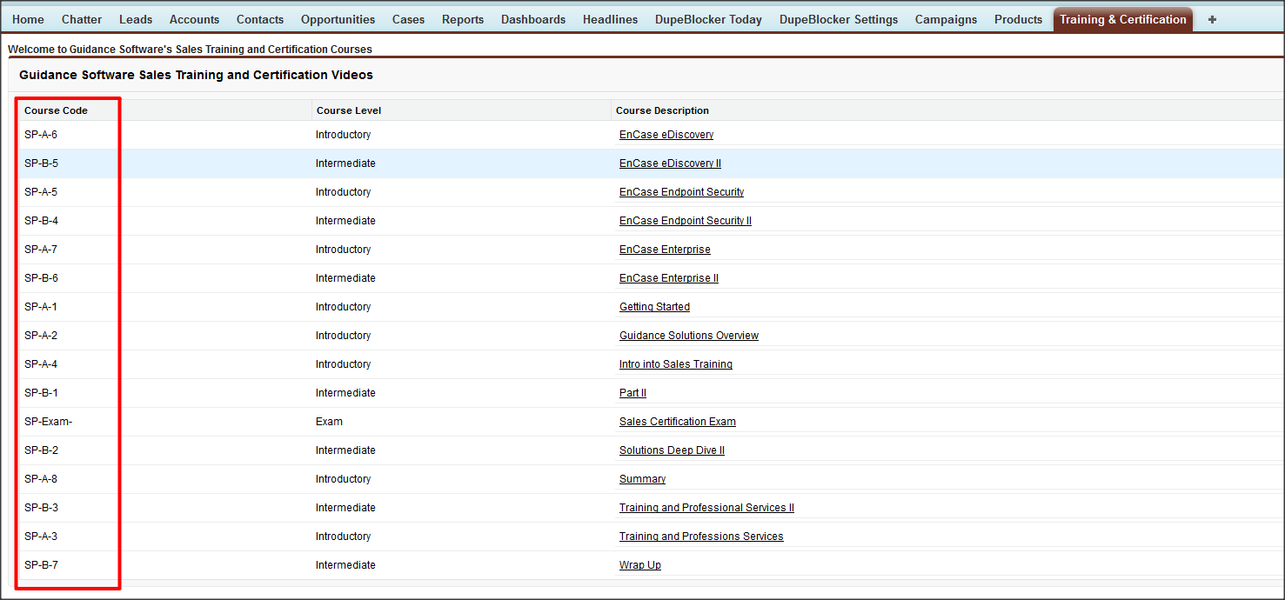1285x600 pixels.
Task: Open the Opportunities tab
Action: (338, 19)
